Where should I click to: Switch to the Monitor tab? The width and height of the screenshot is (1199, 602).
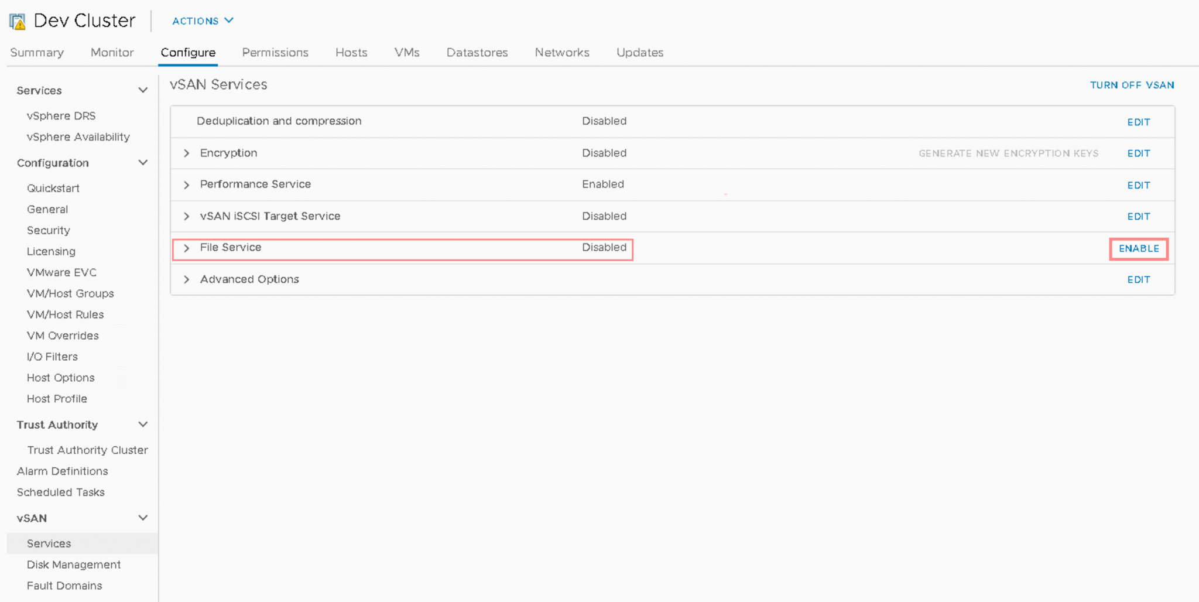112,53
